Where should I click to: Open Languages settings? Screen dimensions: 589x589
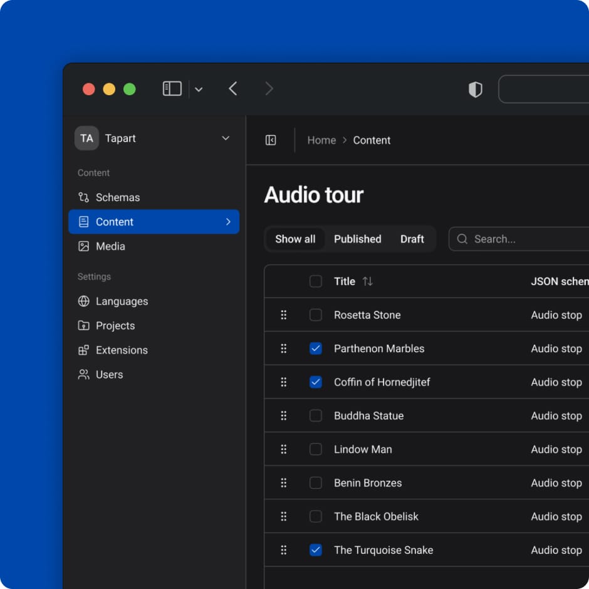pos(154,301)
